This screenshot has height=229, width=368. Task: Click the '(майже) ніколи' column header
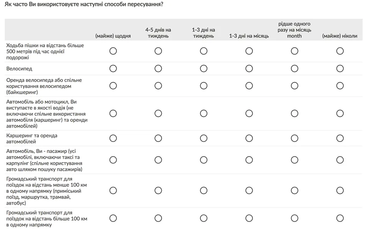click(340, 36)
